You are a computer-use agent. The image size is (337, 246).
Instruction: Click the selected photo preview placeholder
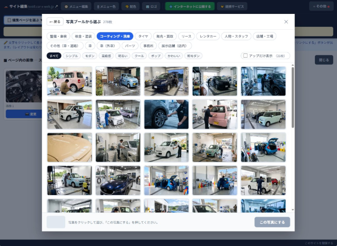click(x=56, y=222)
